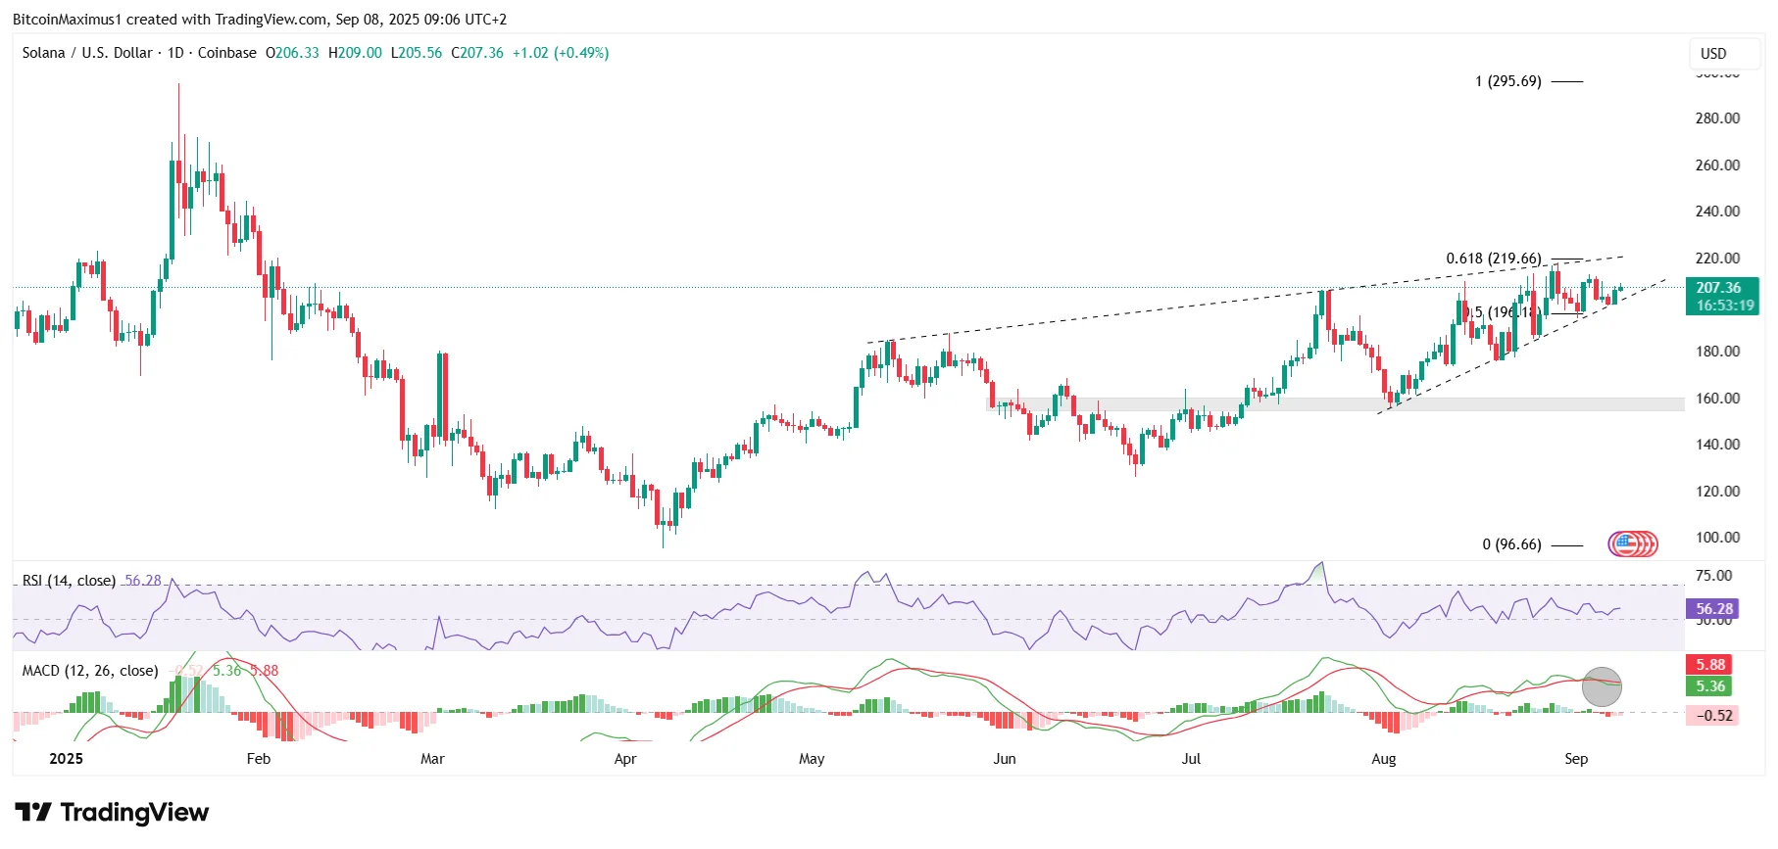Click the 240.00 price axis label

pos(1717,212)
